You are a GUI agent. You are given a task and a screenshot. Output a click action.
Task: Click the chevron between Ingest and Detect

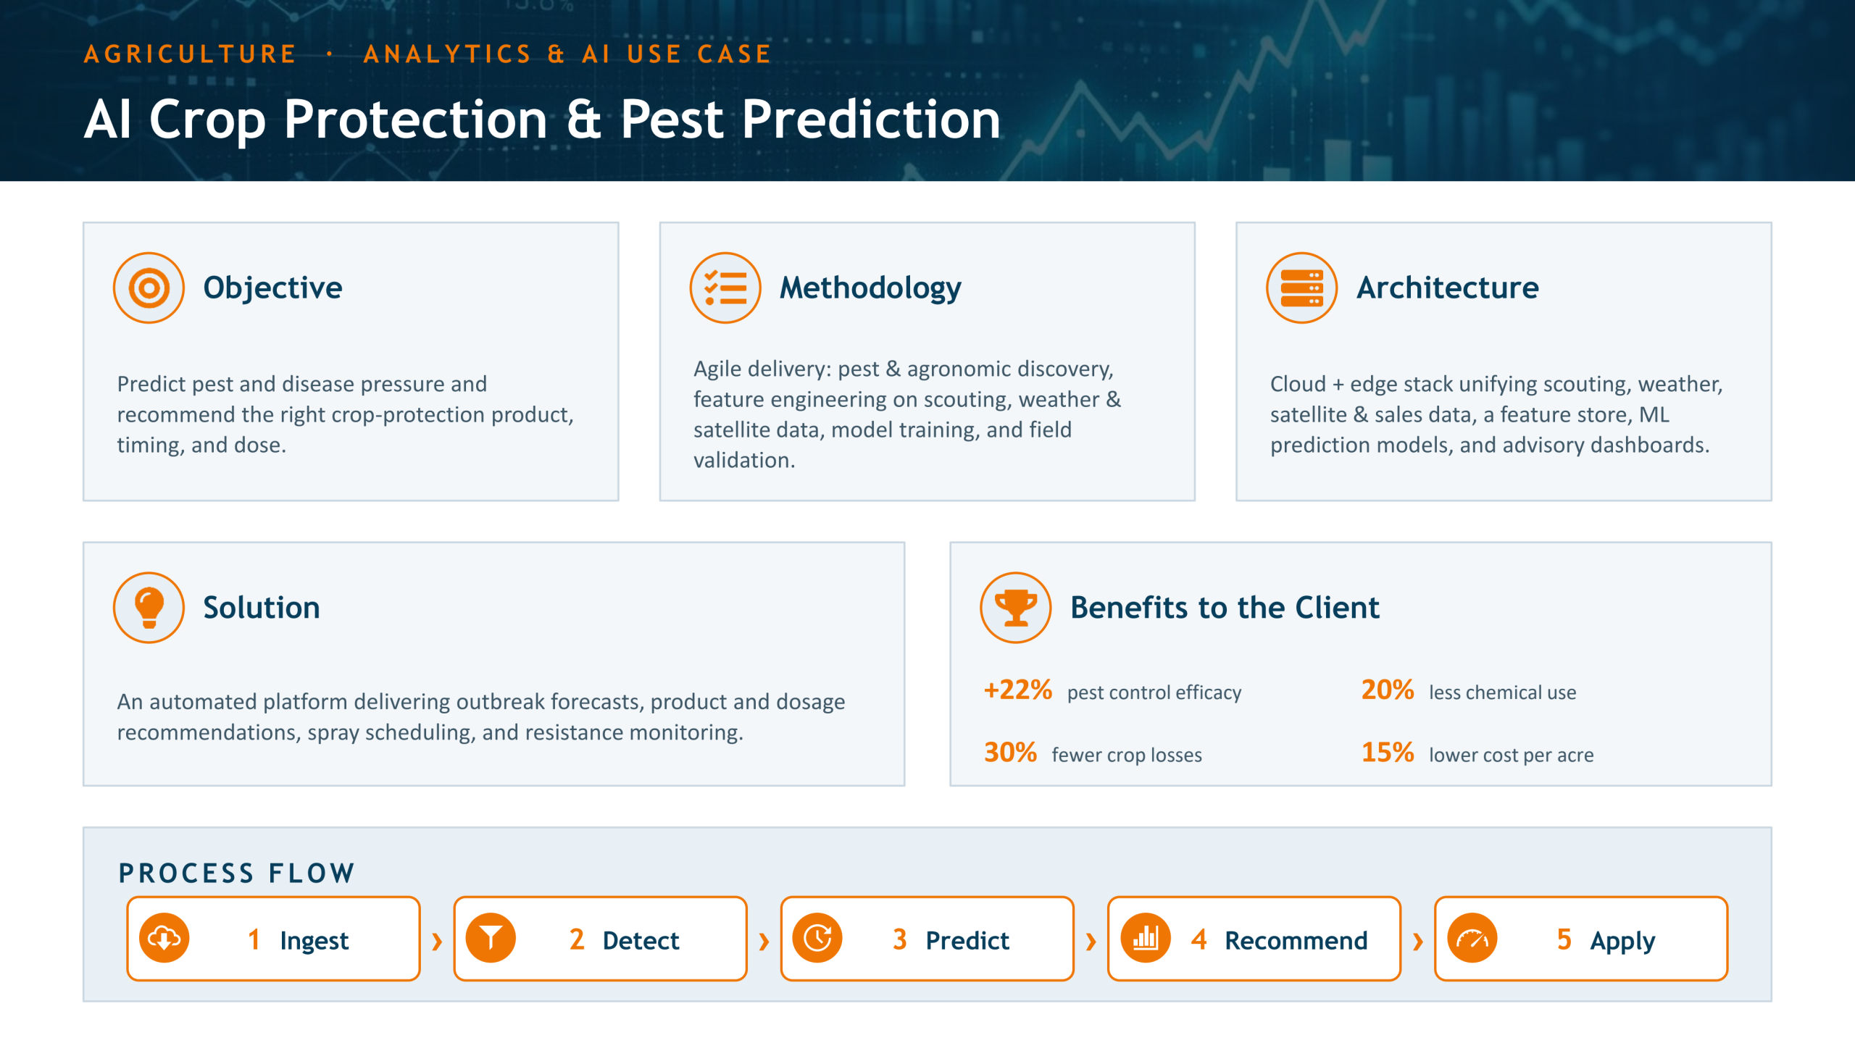coord(437,942)
